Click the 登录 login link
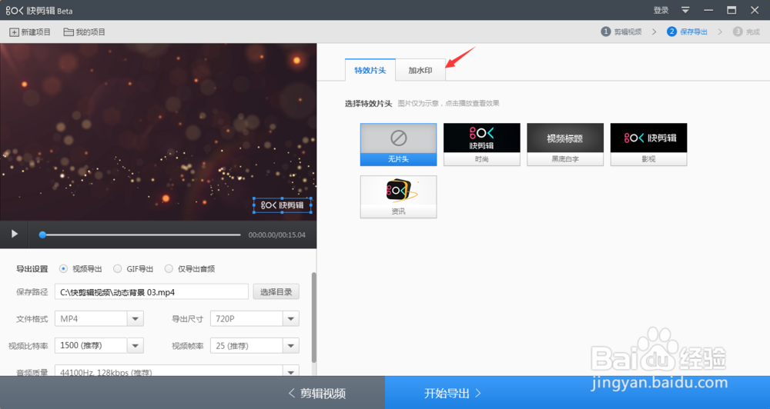 pyautogui.click(x=661, y=10)
